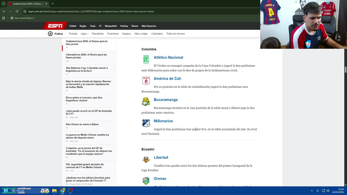Open the Bucaramanga team link

[166, 100]
